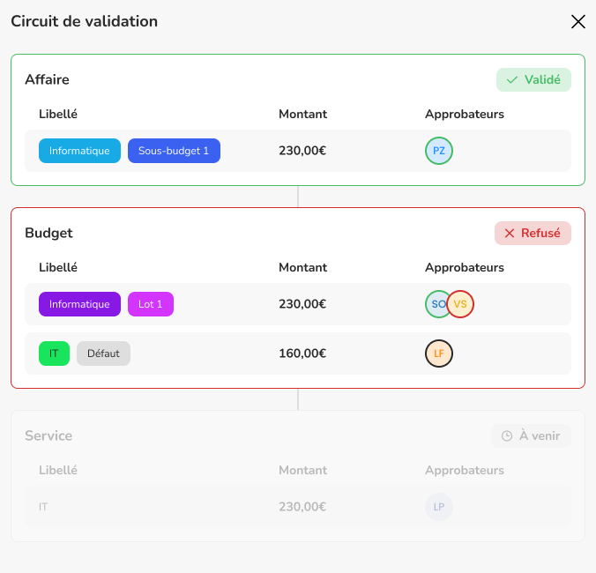Click the SO approver avatar
The image size is (596, 573).
pyautogui.click(x=436, y=304)
